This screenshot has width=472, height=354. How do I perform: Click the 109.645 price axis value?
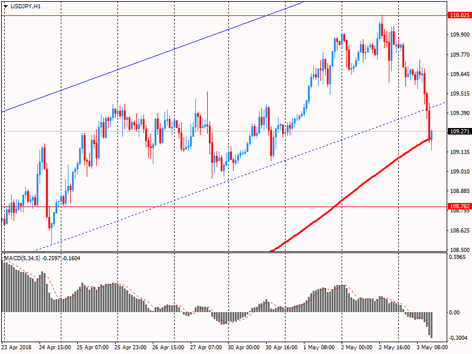pyautogui.click(x=460, y=74)
